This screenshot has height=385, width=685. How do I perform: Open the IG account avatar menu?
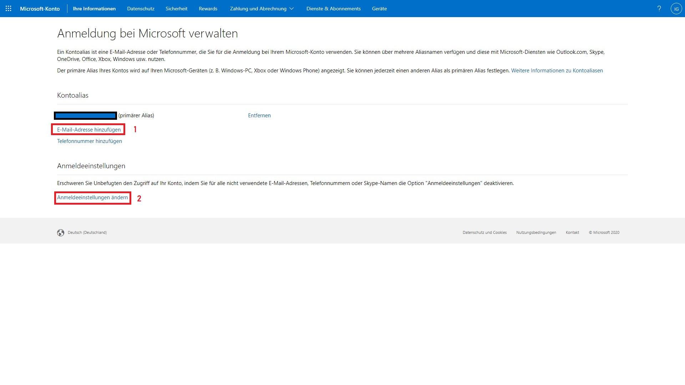pyautogui.click(x=676, y=9)
